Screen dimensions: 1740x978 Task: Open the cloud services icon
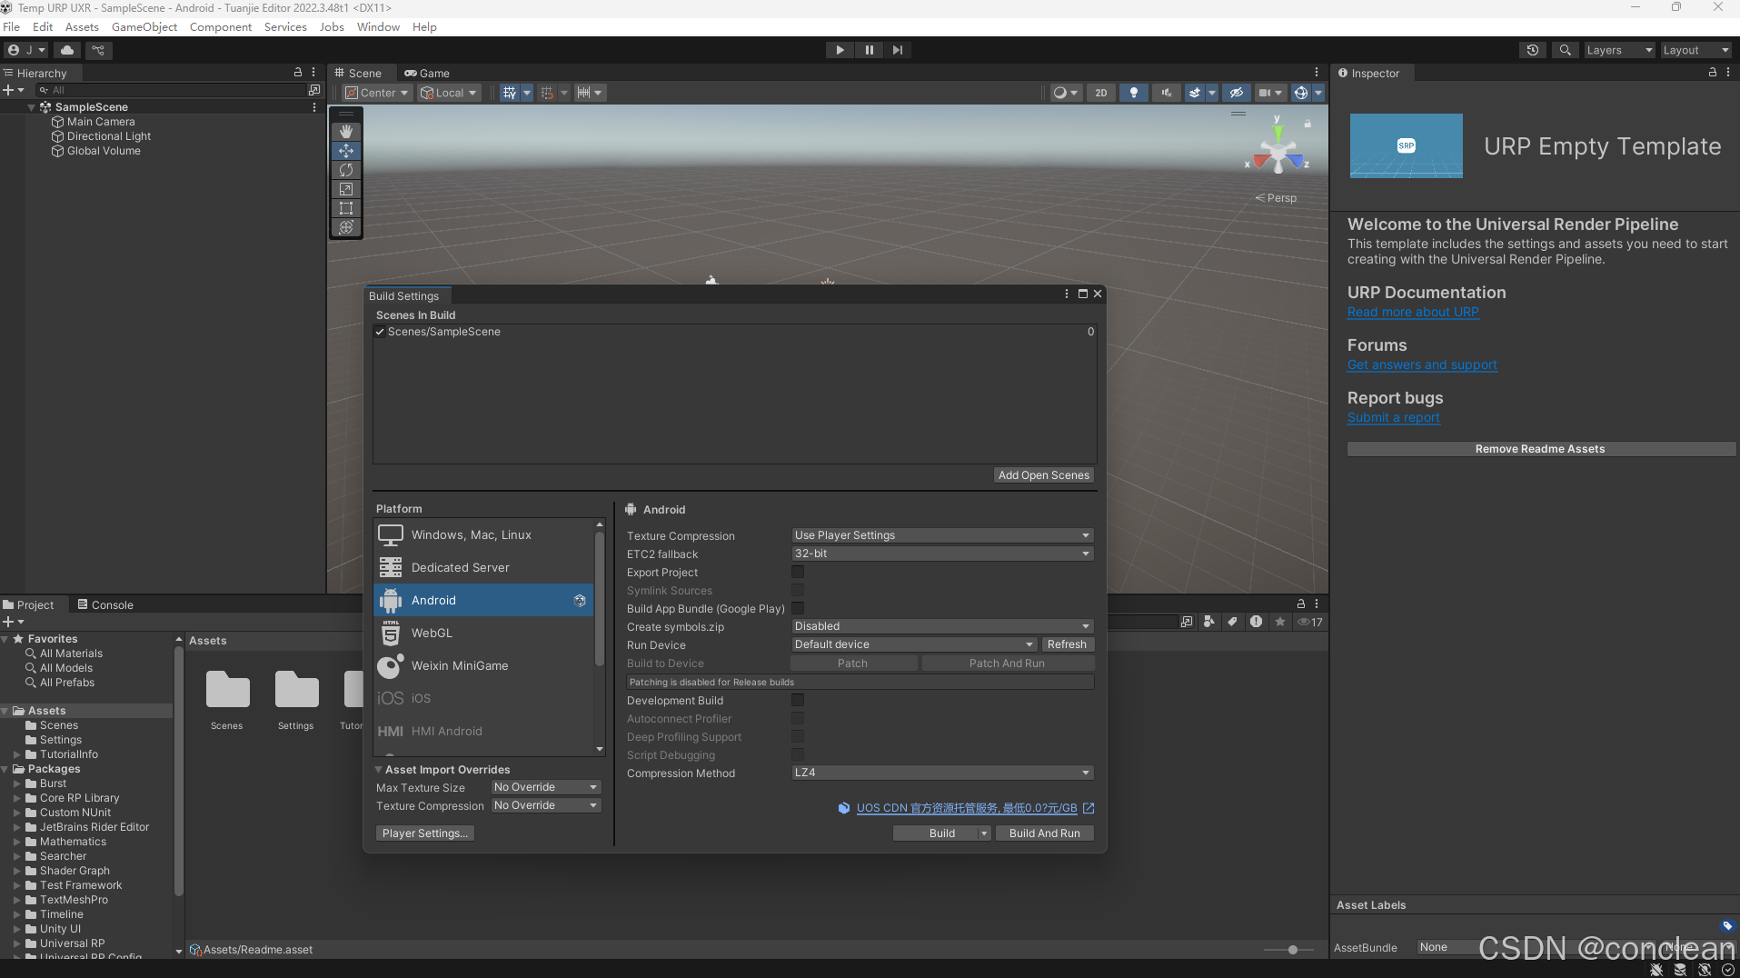pos(67,50)
